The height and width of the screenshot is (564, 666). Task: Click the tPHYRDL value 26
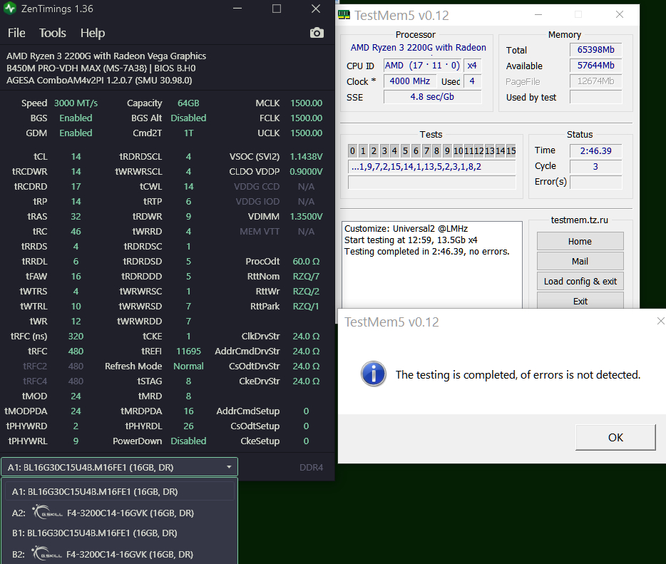click(188, 426)
